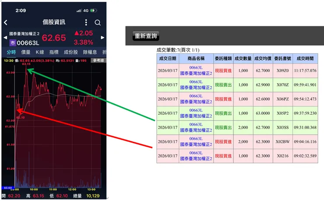Click trade time 09:54:12.473
Screen dimensions: 324x201
305,99
